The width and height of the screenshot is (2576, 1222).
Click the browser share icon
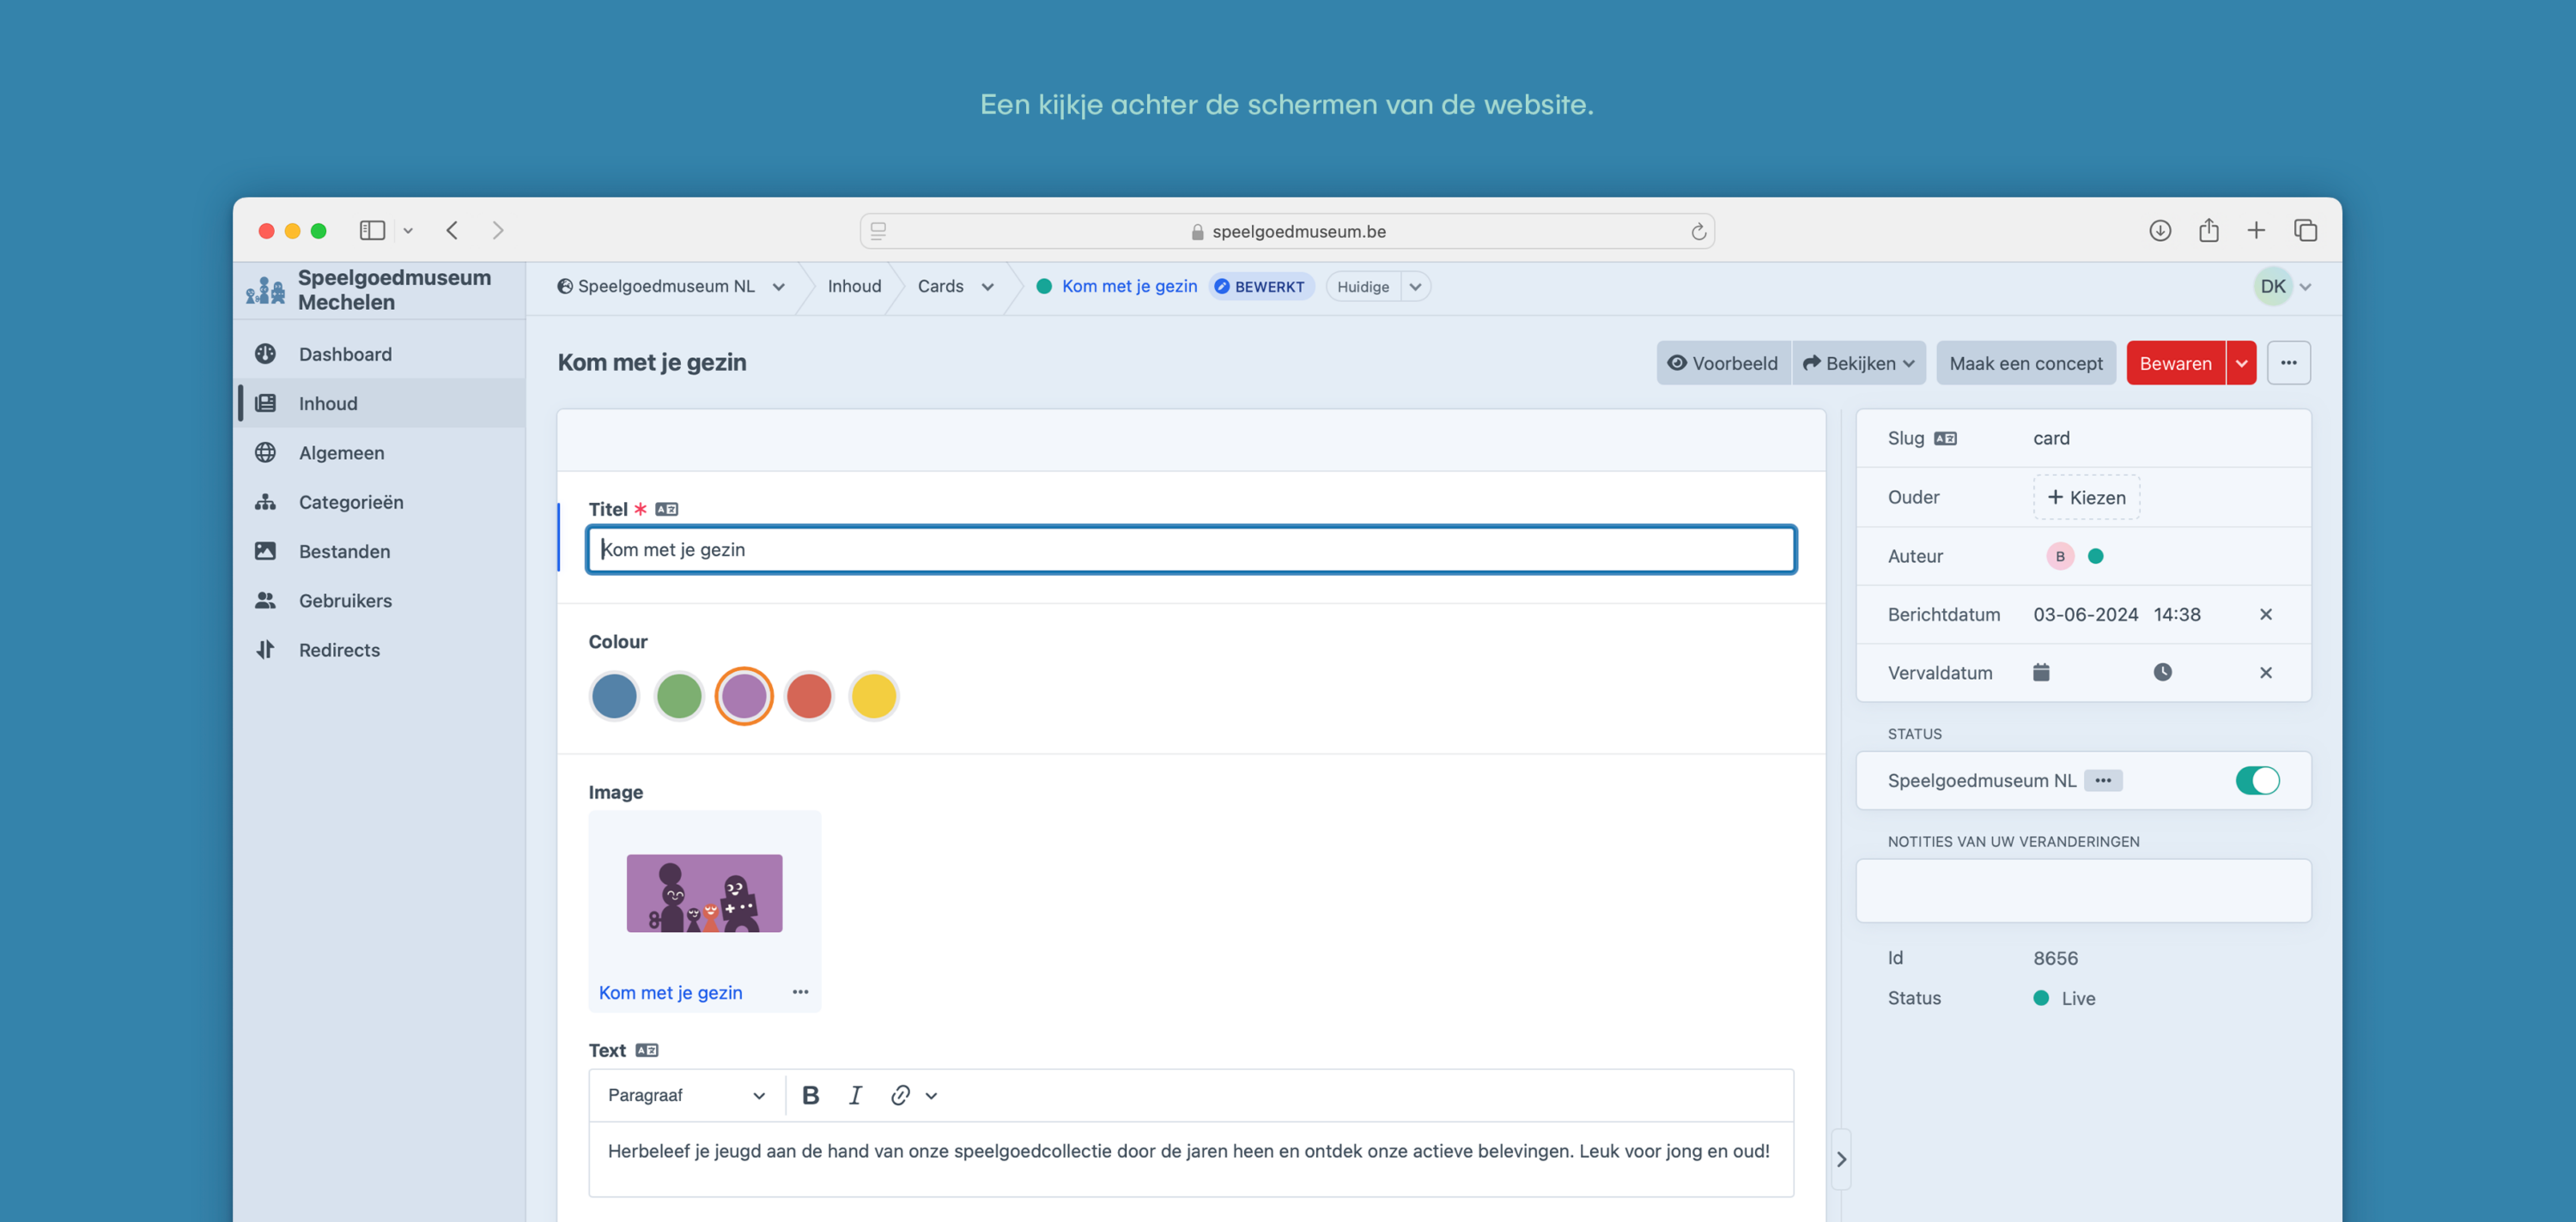pyautogui.click(x=2209, y=231)
